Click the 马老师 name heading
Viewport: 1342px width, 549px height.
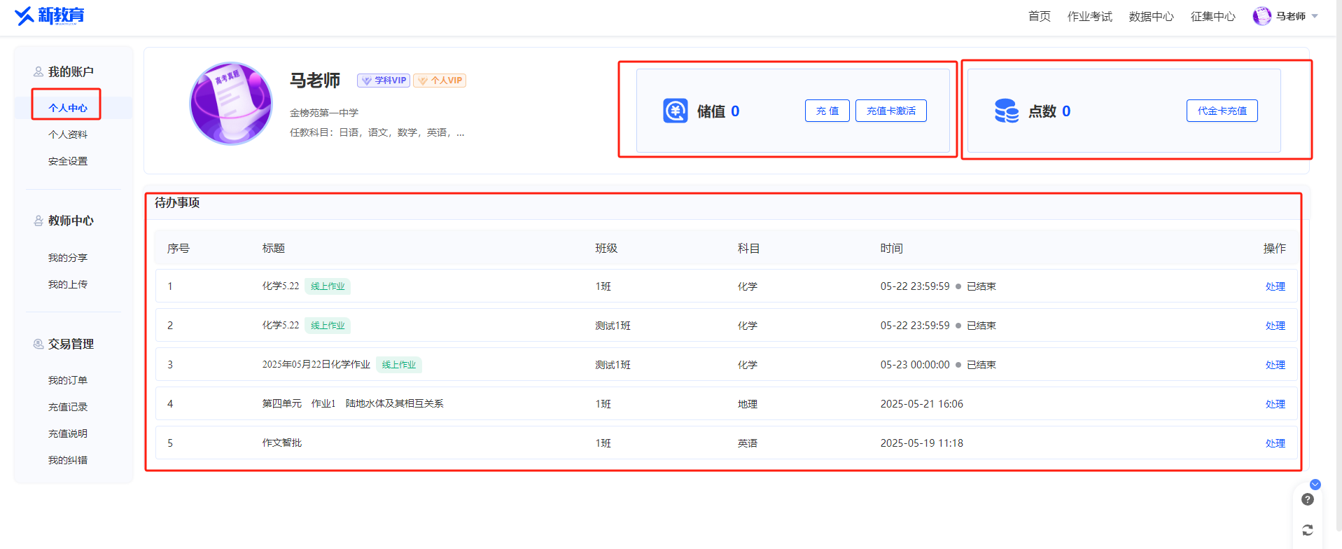315,81
